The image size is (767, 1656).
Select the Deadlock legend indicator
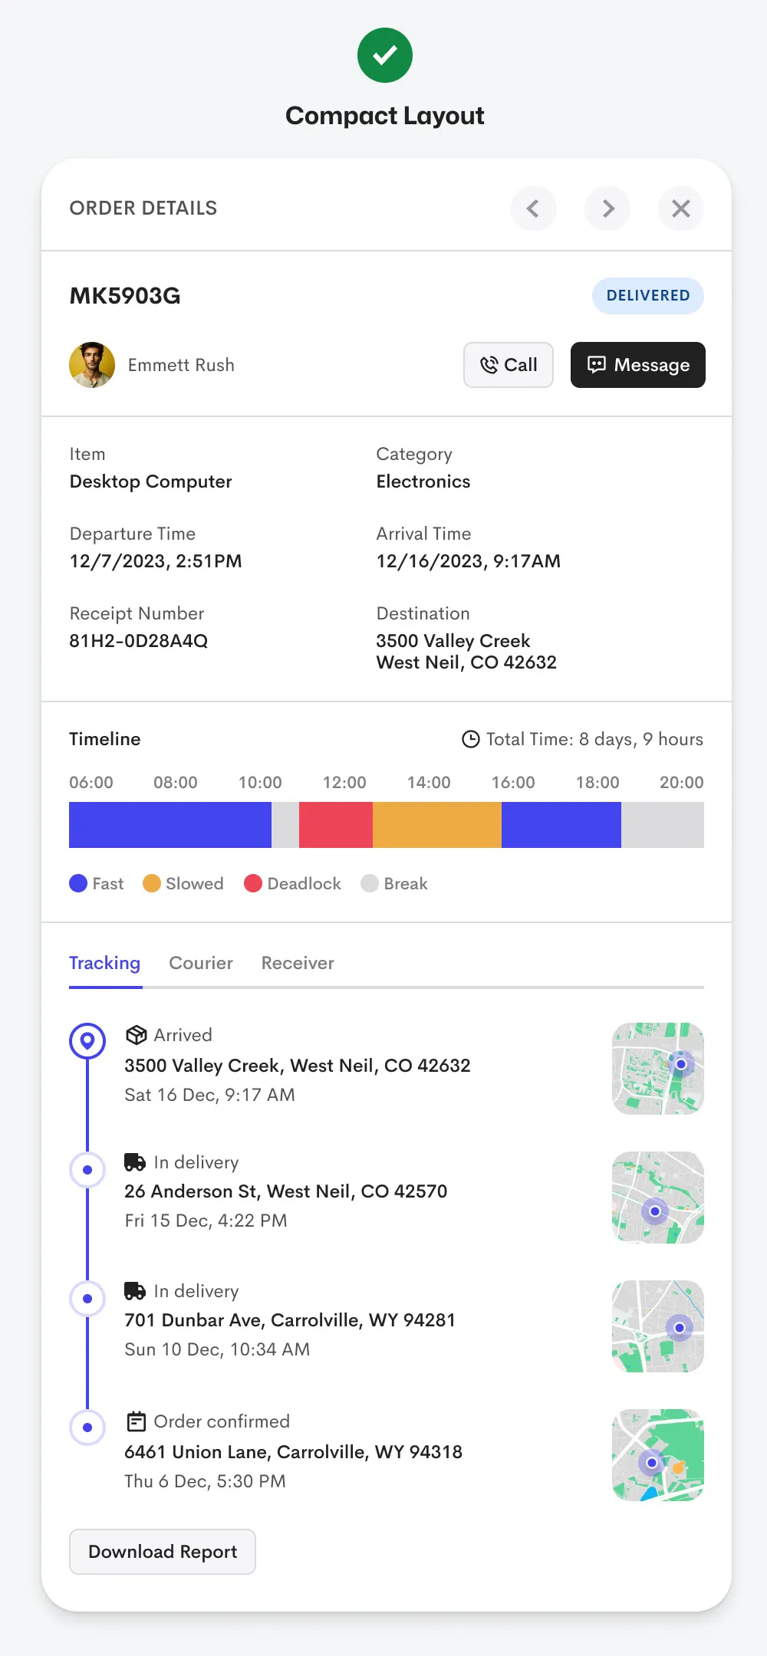[x=253, y=883]
